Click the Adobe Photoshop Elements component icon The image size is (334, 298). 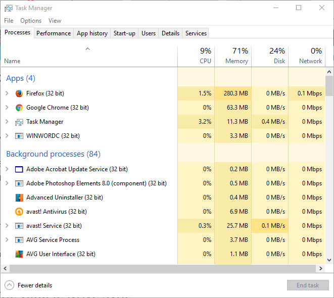[19, 183]
